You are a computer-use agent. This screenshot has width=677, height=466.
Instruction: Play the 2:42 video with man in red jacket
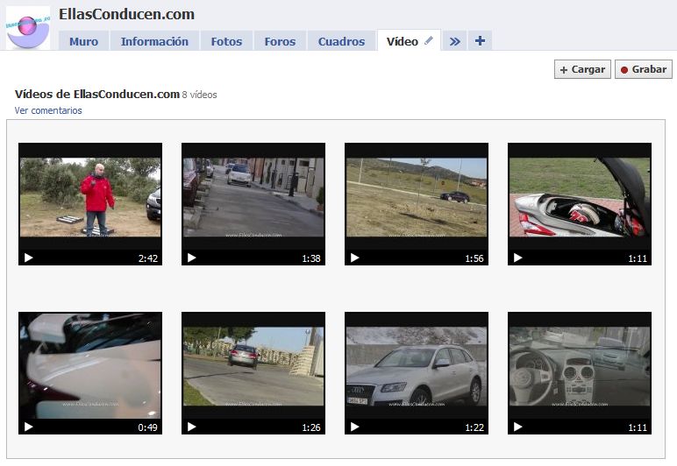(90, 203)
